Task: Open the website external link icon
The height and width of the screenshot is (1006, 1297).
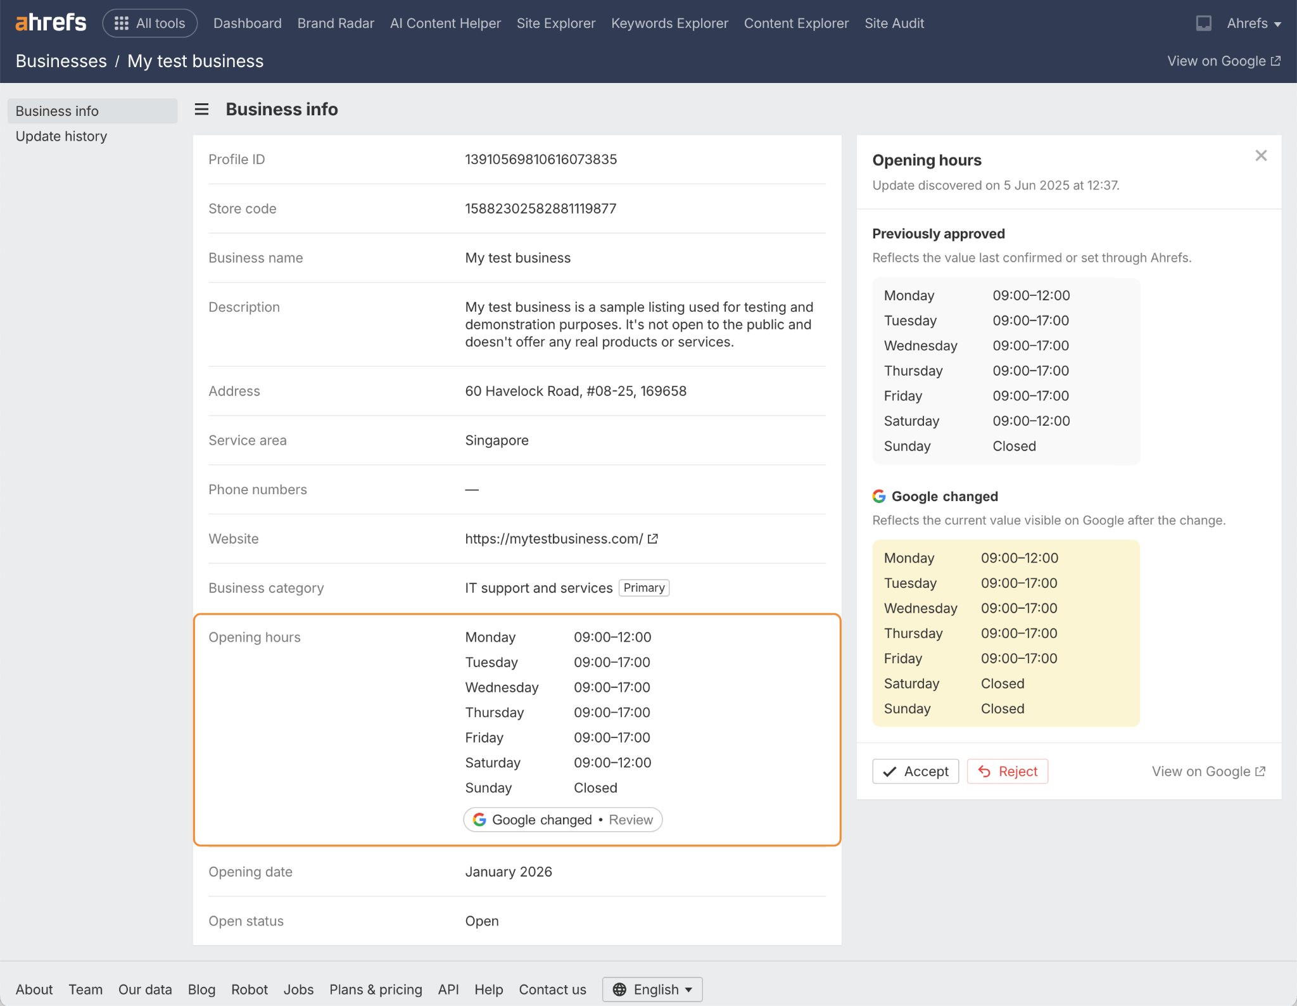Action: point(654,538)
